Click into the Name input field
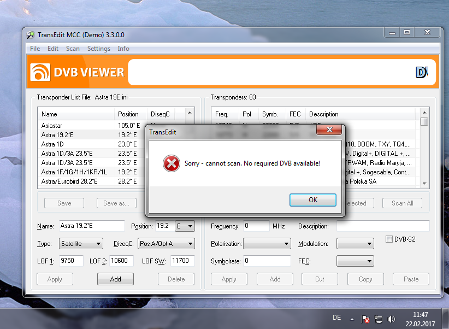This screenshot has width=449, height=329. [x=92, y=226]
